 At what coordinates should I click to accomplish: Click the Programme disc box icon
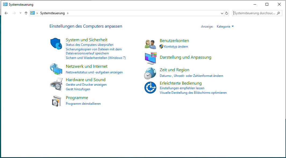pyautogui.click(x=56, y=101)
